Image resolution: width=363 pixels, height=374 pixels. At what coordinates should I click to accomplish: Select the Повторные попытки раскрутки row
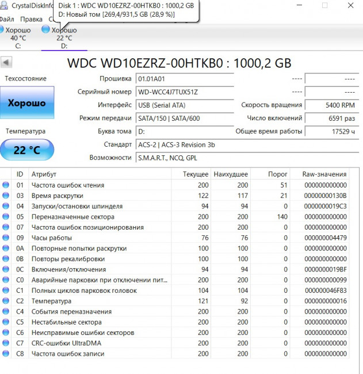coord(174,248)
